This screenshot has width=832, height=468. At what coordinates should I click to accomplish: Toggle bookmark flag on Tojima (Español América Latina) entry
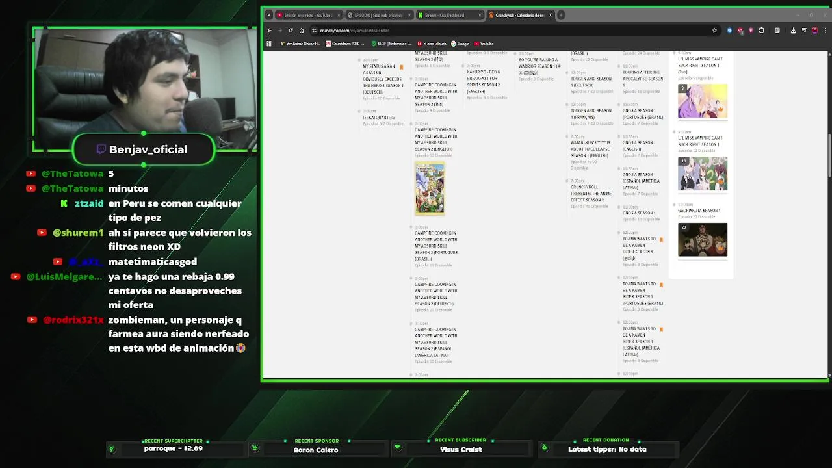[661, 330]
